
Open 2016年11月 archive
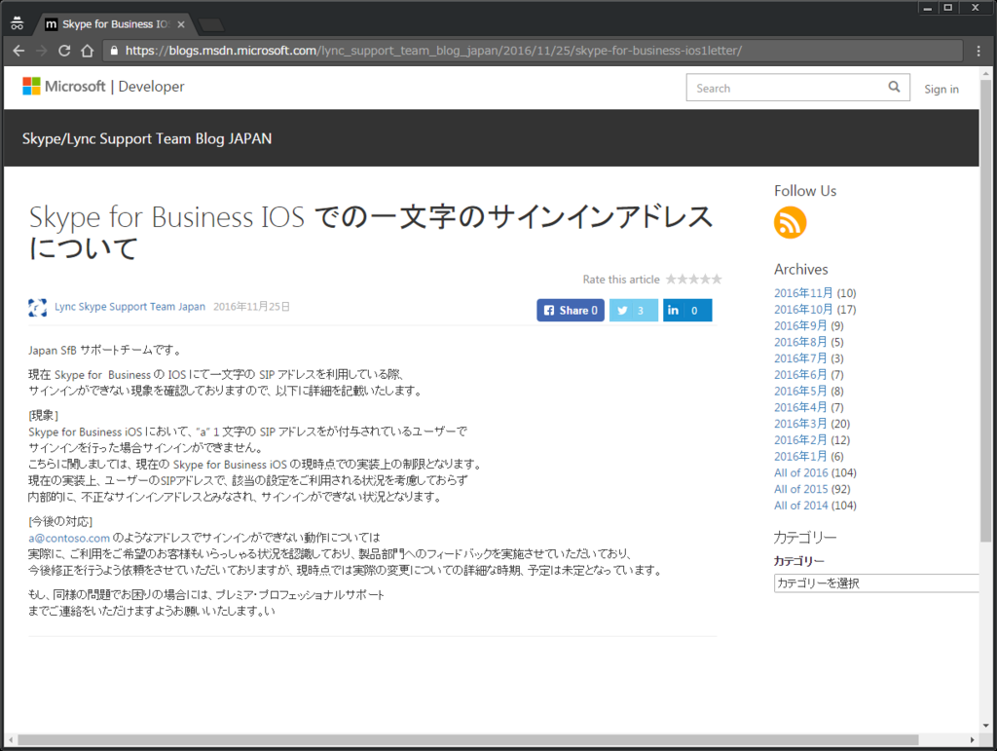802,293
